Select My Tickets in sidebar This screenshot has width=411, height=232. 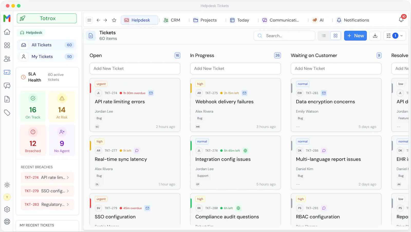point(47,57)
